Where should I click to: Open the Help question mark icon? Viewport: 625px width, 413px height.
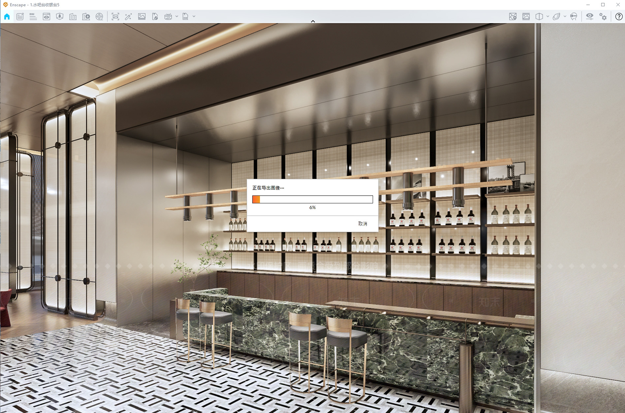(x=619, y=16)
